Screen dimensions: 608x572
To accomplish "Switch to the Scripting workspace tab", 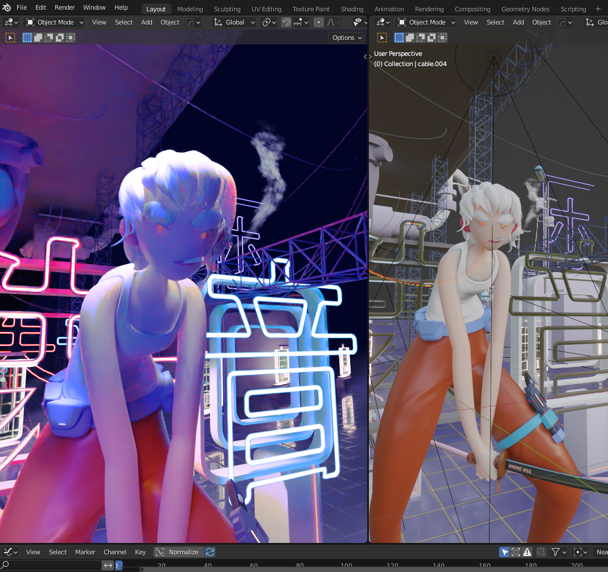I will click(573, 9).
